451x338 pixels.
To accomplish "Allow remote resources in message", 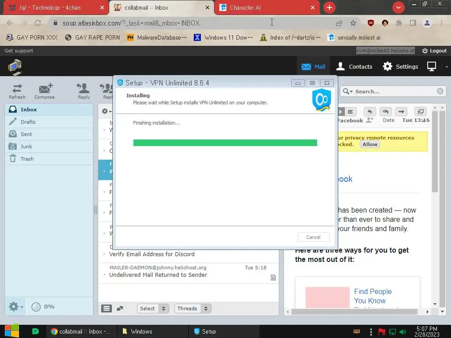I will [x=370, y=144].
